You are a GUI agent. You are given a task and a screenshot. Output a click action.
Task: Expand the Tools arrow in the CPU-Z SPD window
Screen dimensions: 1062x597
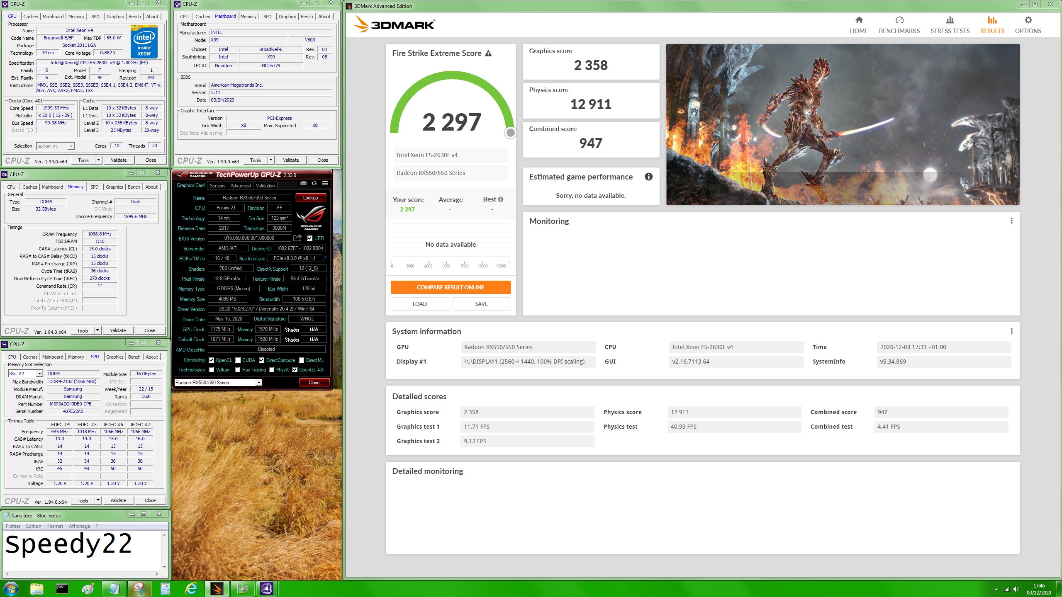[98, 500]
